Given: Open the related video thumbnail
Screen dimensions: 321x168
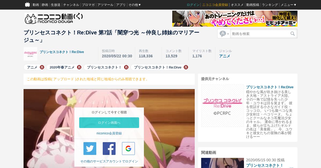Looking at the screenshot, I should point(223,163).
